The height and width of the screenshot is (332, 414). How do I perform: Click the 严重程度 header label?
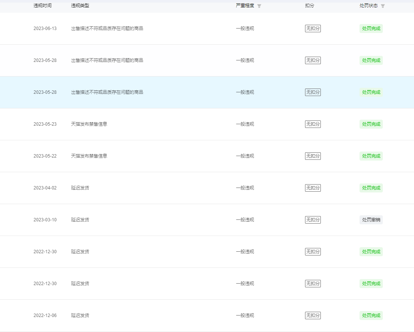[x=245, y=6]
